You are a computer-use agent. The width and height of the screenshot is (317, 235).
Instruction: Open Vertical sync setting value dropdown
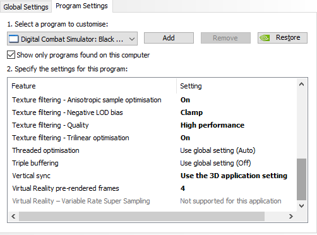point(234,176)
